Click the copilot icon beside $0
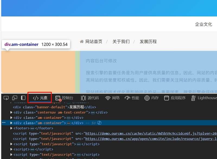The height and width of the screenshot is (159, 217). [99, 123]
